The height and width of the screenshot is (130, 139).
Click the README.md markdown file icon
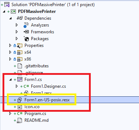19,120
